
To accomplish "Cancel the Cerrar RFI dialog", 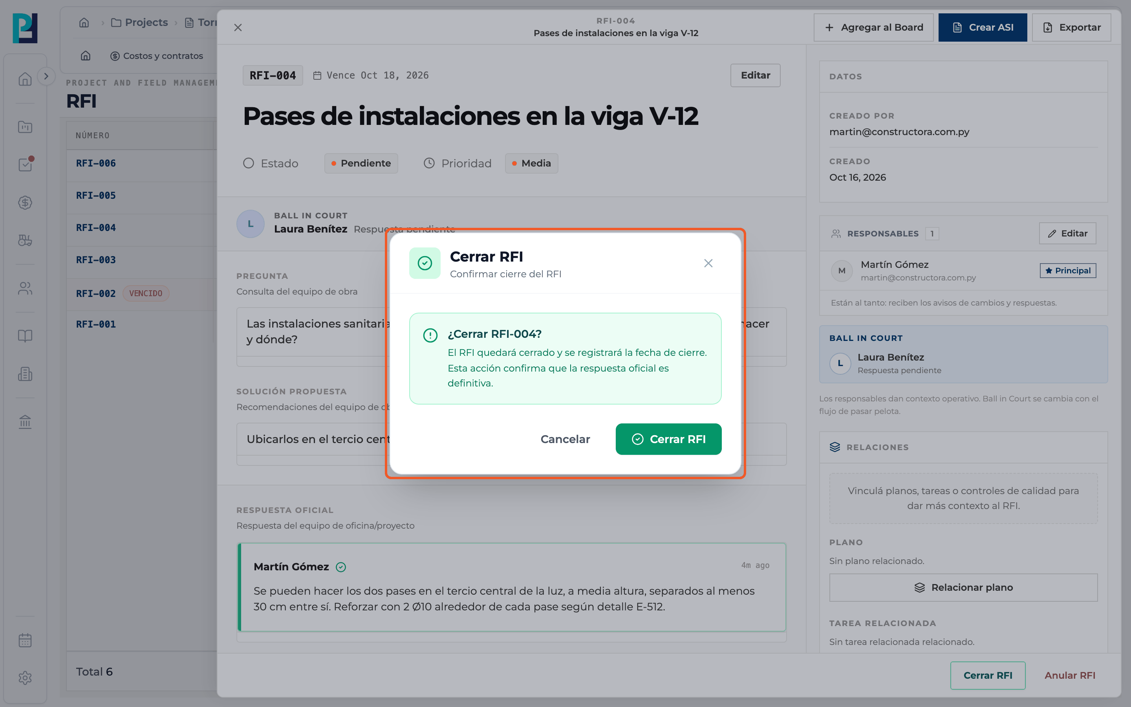I will point(565,439).
